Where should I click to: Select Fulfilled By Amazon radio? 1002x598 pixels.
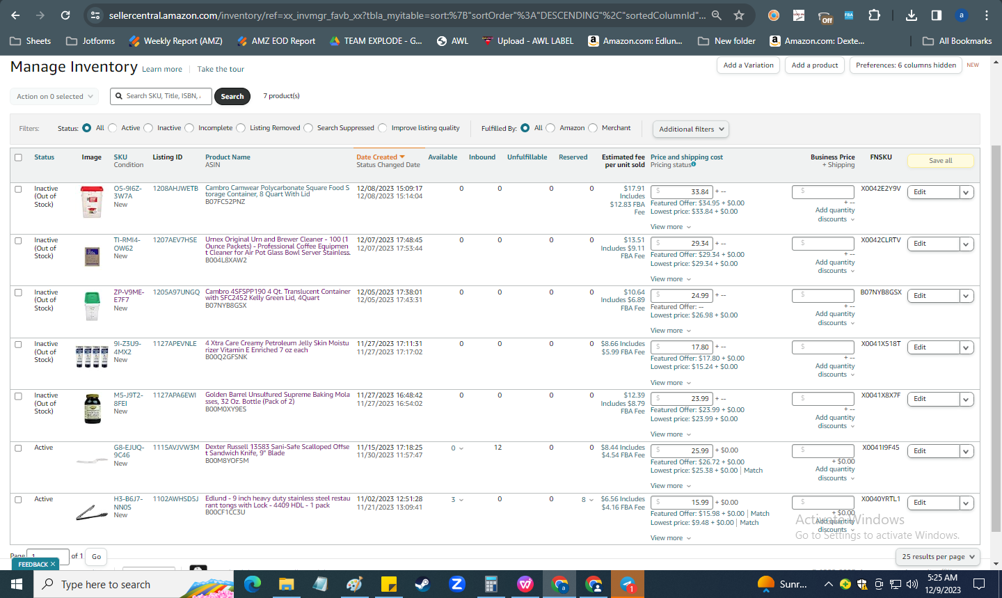pos(551,128)
